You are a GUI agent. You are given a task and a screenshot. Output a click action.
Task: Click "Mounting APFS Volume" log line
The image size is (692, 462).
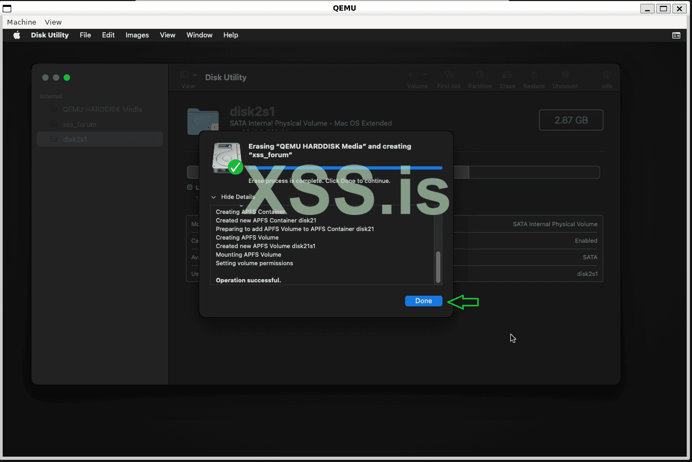(248, 255)
